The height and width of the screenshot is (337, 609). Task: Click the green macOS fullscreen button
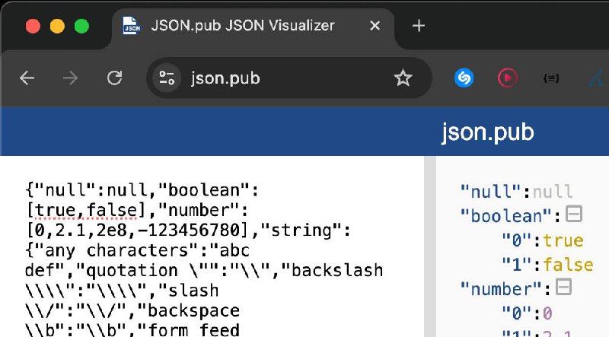click(81, 27)
